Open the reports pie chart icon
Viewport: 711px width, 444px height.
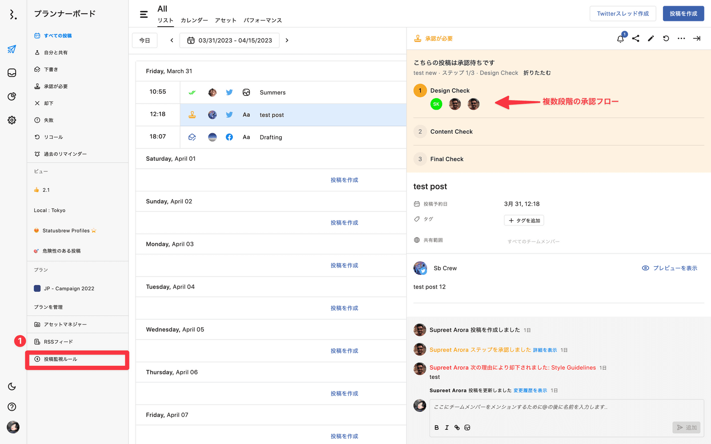[12, 96]
